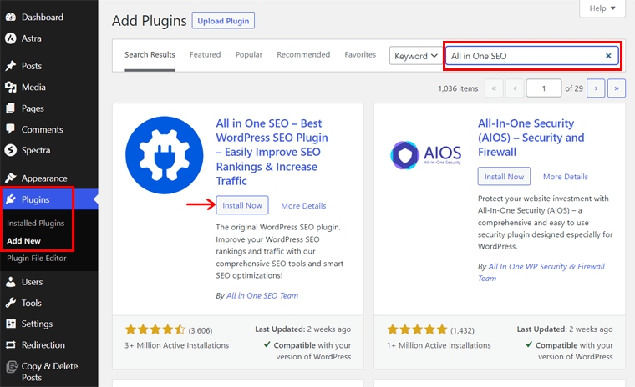The width and height of the screenshot is (635, 387).
Task: Click the Spectra lightning icon
Action: click(11, 150)
